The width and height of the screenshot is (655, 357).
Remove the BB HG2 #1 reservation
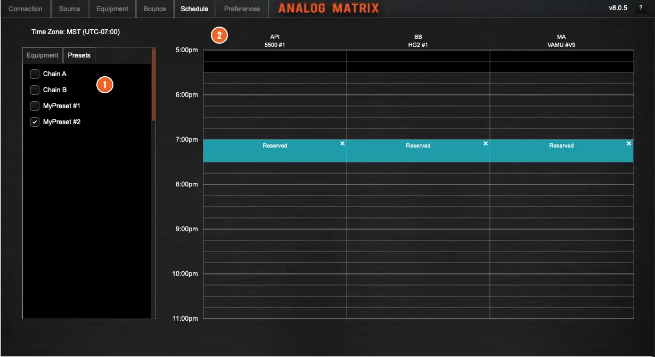486,143
